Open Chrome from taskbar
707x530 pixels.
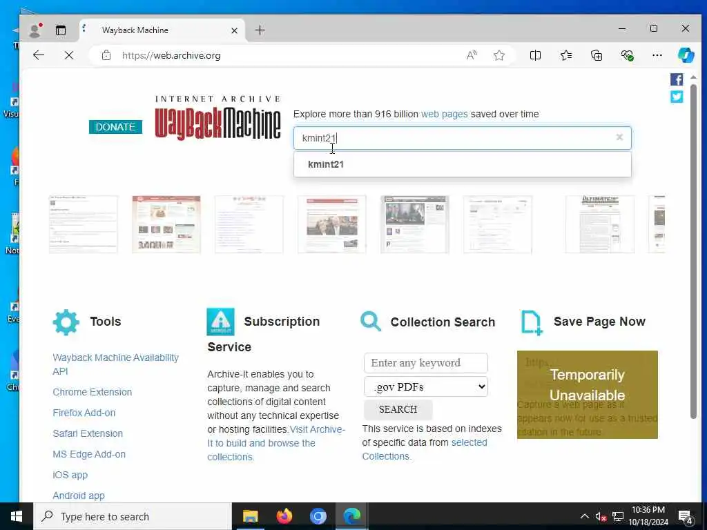(x=318, y=516)
